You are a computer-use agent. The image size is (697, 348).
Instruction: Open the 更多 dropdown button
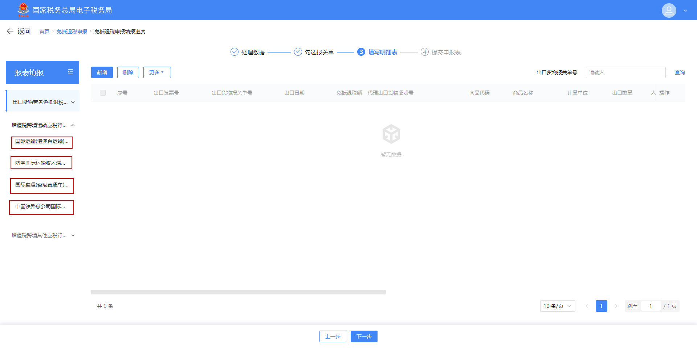coord(157,72)
